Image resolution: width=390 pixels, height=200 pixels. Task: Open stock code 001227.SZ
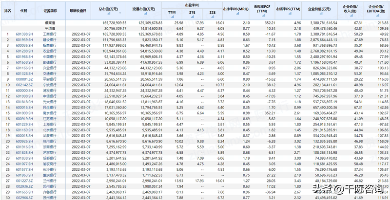click(24, 181)
